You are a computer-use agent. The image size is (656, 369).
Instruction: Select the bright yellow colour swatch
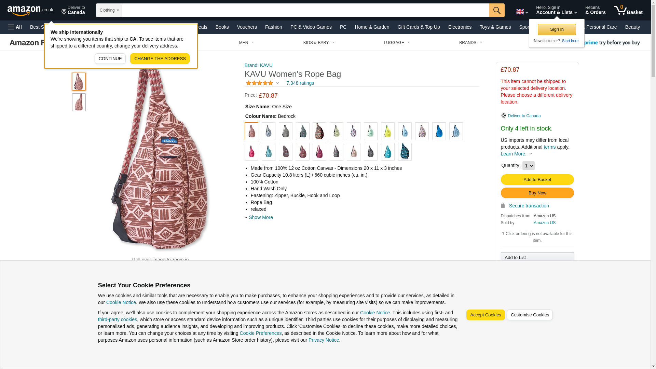(x=387, y=131)
